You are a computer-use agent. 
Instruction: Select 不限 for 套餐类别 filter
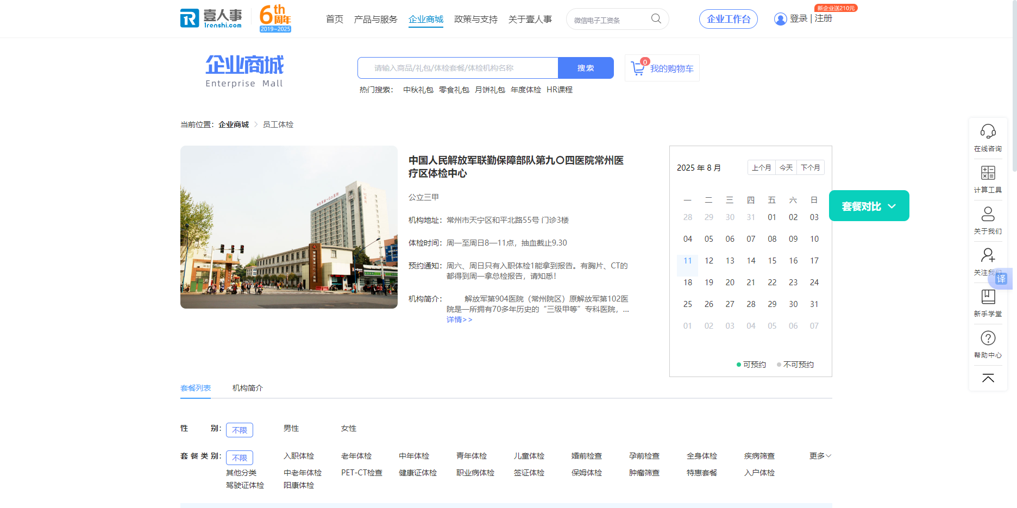point(240,457)
